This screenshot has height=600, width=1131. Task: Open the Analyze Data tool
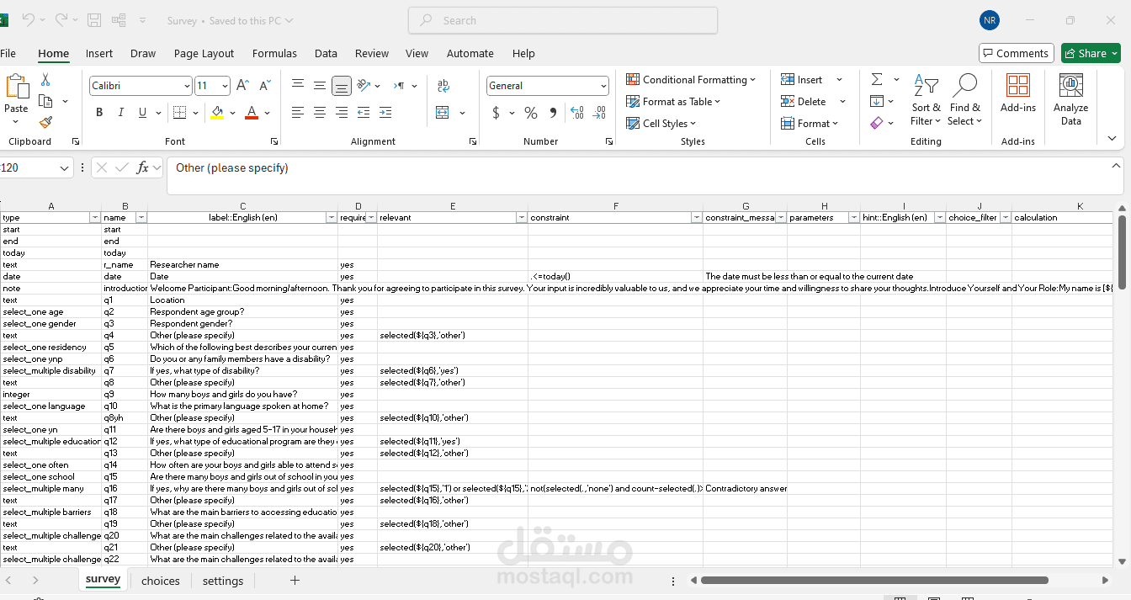1070,100
